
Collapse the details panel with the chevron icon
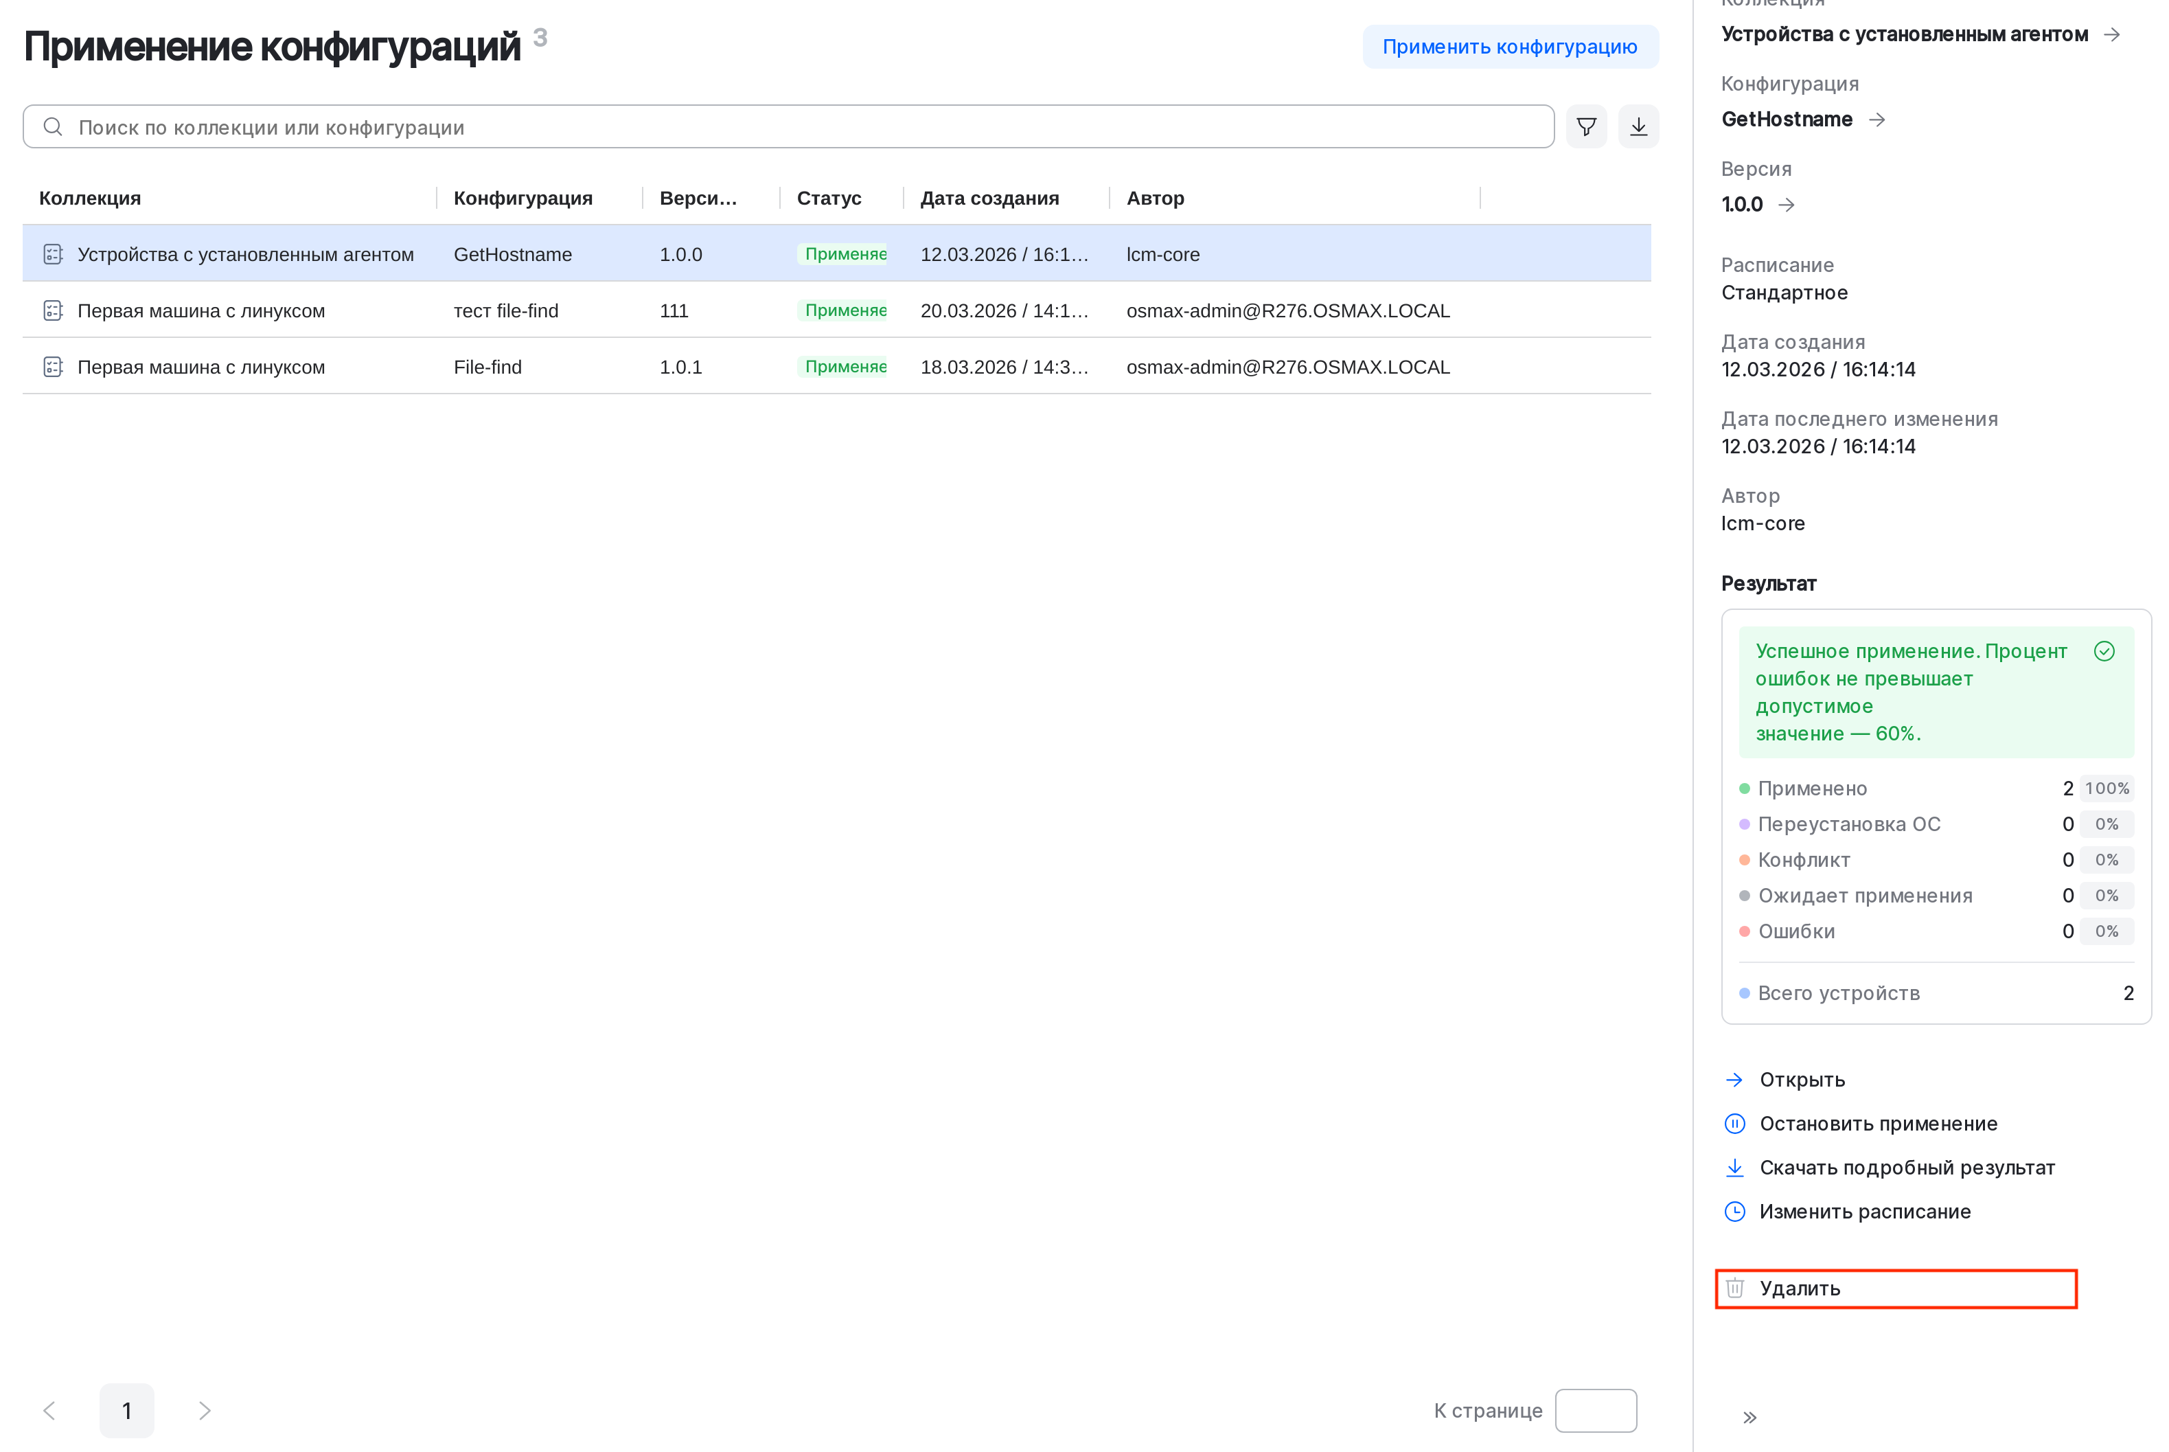pyautogui.click(x=1751, y=1417)
